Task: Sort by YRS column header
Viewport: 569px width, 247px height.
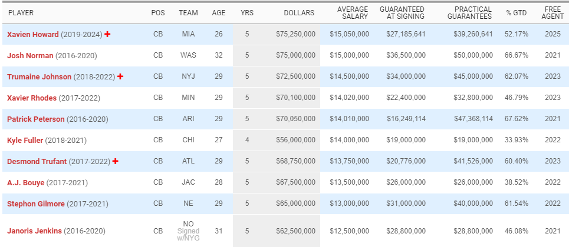Action: [x=246, y=13]
